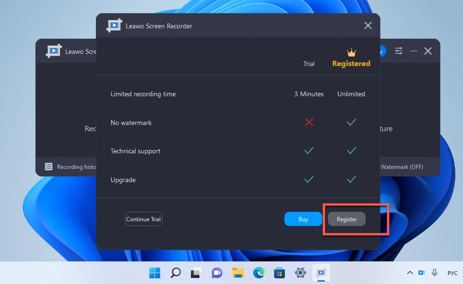
Task: Open Microsoft Store from the taskbar
Action: (279, 273)
